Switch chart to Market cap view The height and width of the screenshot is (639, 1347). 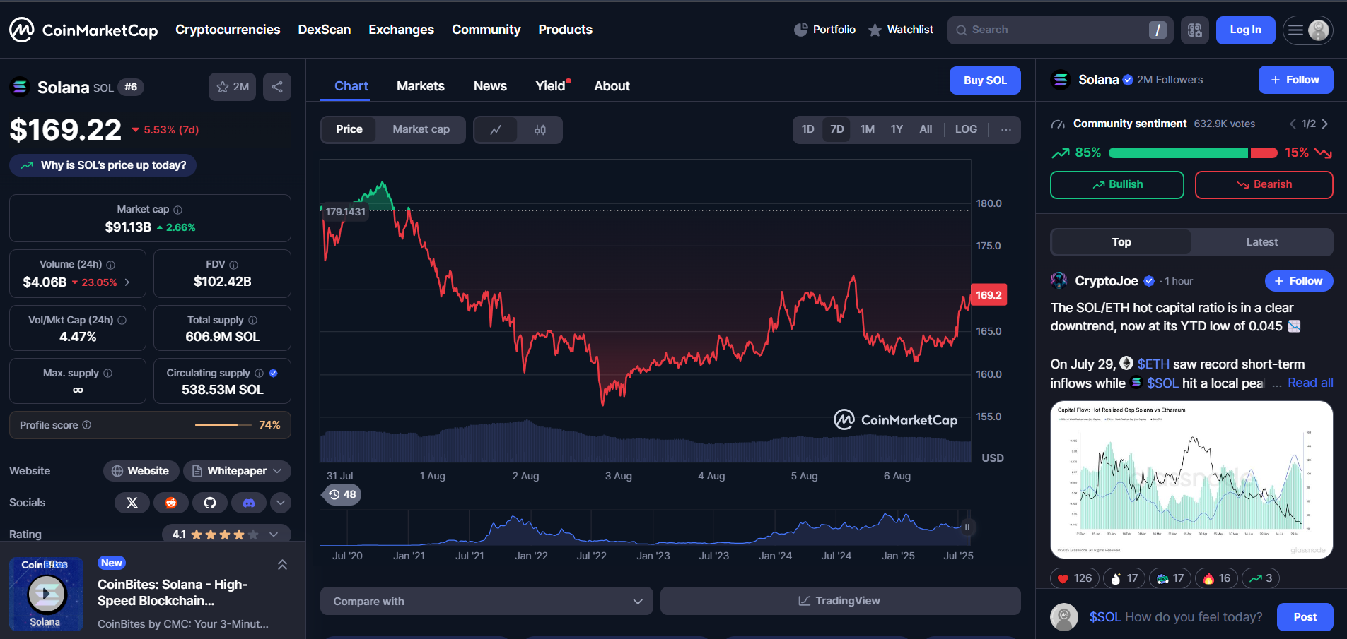[421, 129]
